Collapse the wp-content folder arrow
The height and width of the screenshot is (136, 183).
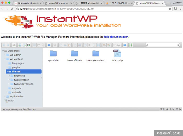click(5, 59)
